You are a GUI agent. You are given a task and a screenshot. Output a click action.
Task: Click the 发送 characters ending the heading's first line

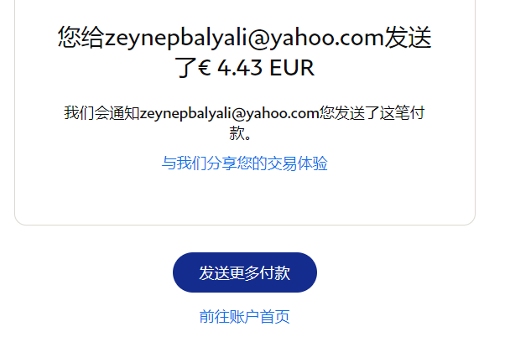pos(408,38)
